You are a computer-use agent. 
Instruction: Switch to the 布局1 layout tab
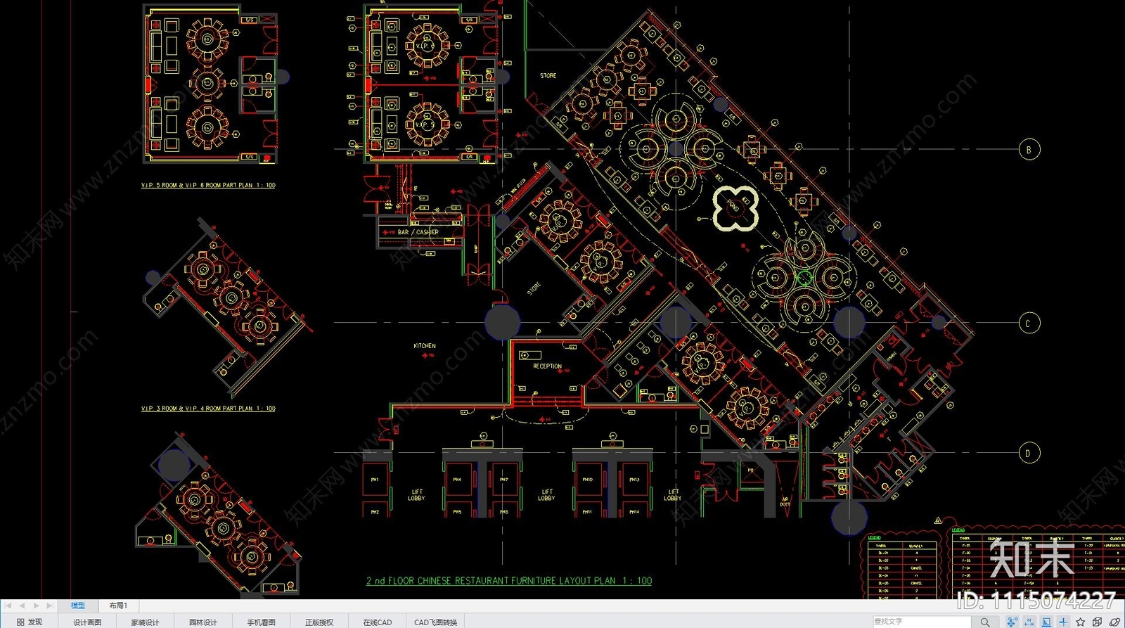pos(118,605)
